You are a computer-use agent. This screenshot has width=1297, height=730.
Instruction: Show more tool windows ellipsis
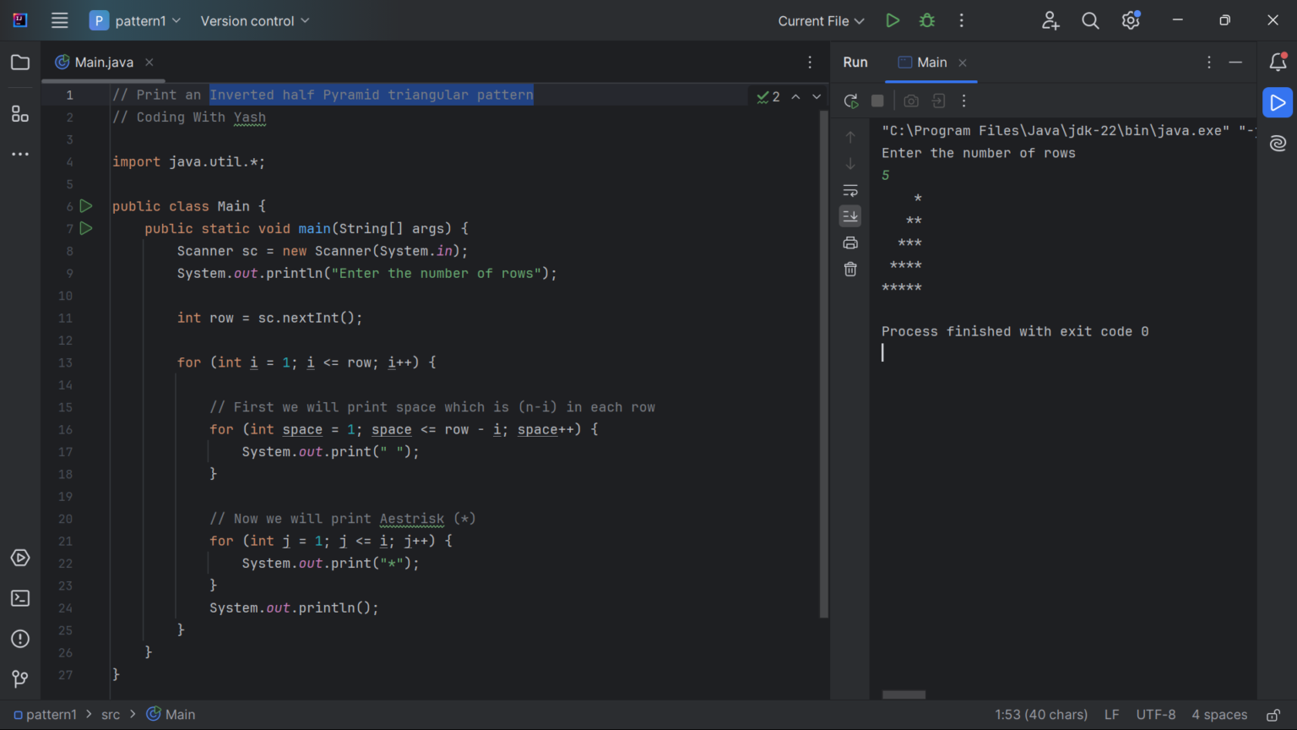pyautogui.click(x=20, y=154)
